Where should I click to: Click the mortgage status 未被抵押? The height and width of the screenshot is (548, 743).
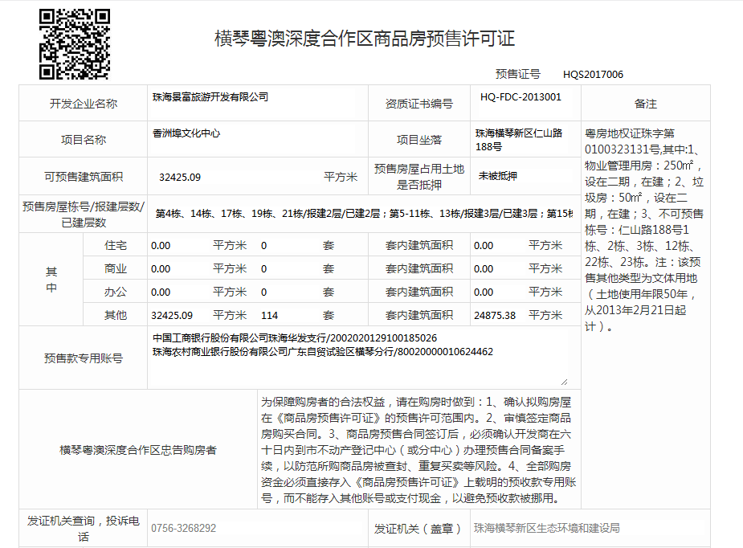tap(498, 176)
